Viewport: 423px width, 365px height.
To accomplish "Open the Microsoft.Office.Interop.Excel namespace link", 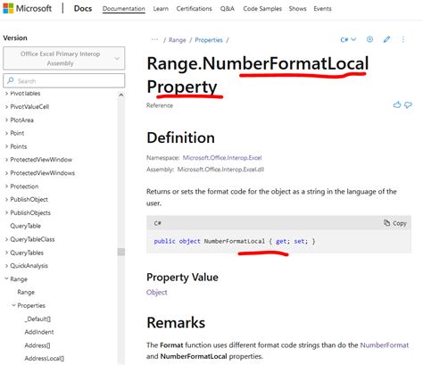I will click(x=222, y=158).
